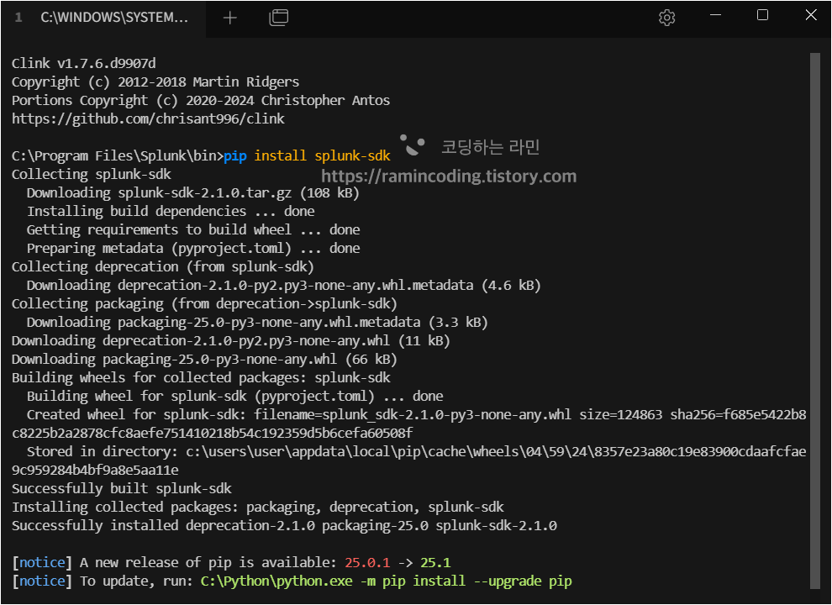Click 'Copyright (c) 2012-2018 Martin Ridgers' line
This screenshot has width=832, height=605.
pyautogui.click(x=155, y=82)
